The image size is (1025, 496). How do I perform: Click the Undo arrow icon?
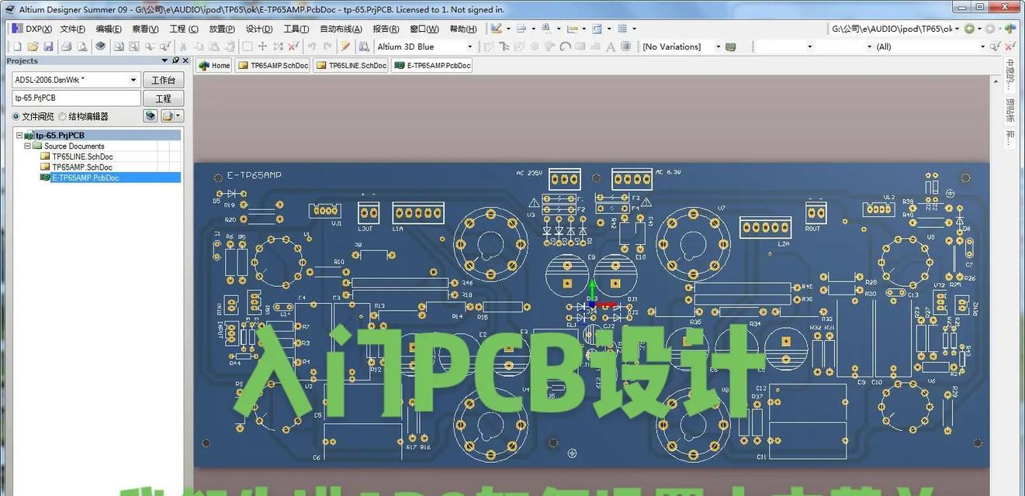tap(311, 46)
